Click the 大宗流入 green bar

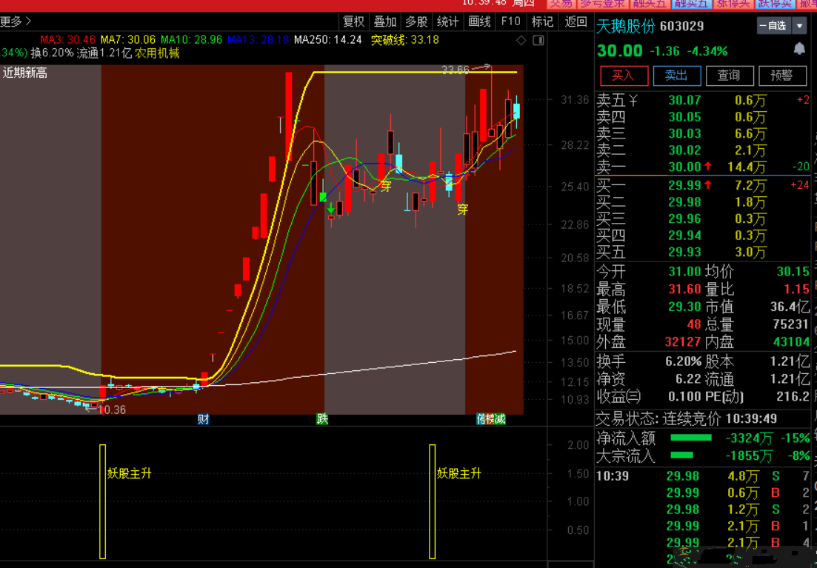pyautogui.click(x=681, y=455)
